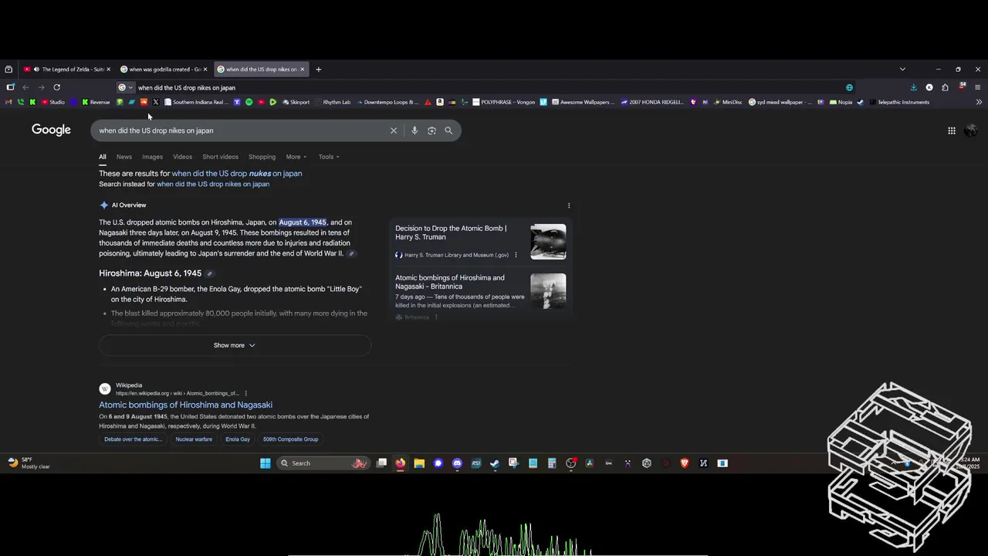Open the Firefox hamburger menu
The width and height of the screenshot is (988, 556).
pyautogui.click(x=978, y=87)
